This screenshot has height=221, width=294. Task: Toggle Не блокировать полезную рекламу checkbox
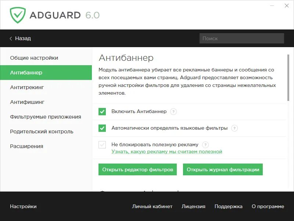point(102,145)
